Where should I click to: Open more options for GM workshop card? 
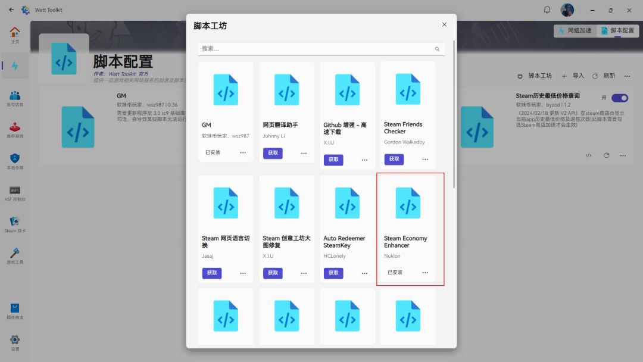(243, 152)
